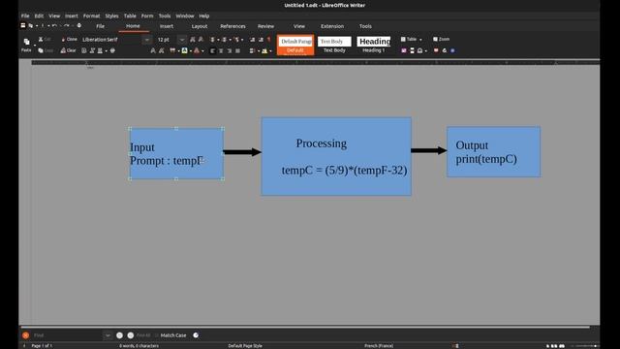Click the font color icon
This screenshot has width=620, height=349.
coord(197,50)
